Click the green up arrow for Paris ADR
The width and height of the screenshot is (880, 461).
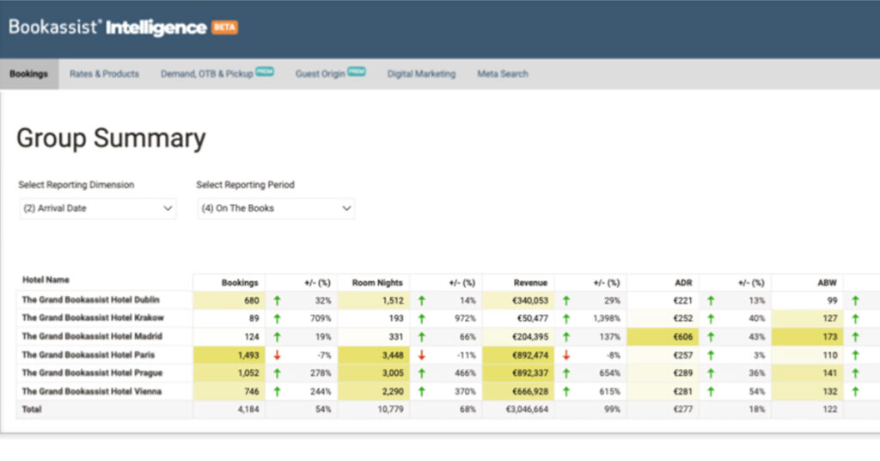tap(711, 355)
